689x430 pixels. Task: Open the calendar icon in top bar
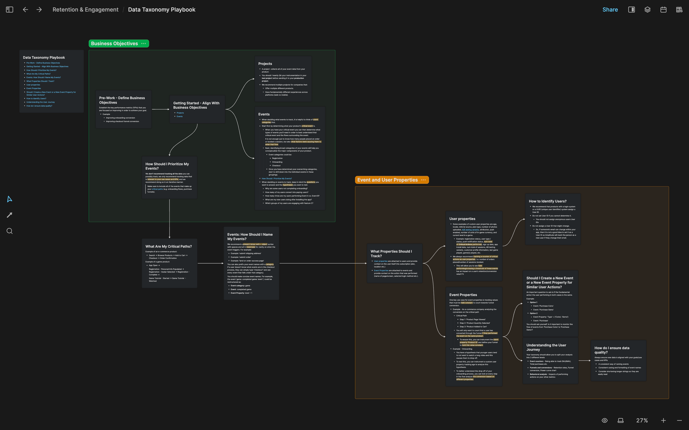[x=663, y=10]
